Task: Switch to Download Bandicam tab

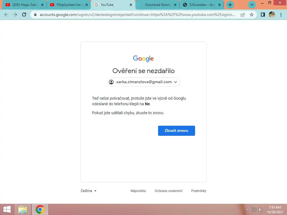Action: (x=158, y=5)
